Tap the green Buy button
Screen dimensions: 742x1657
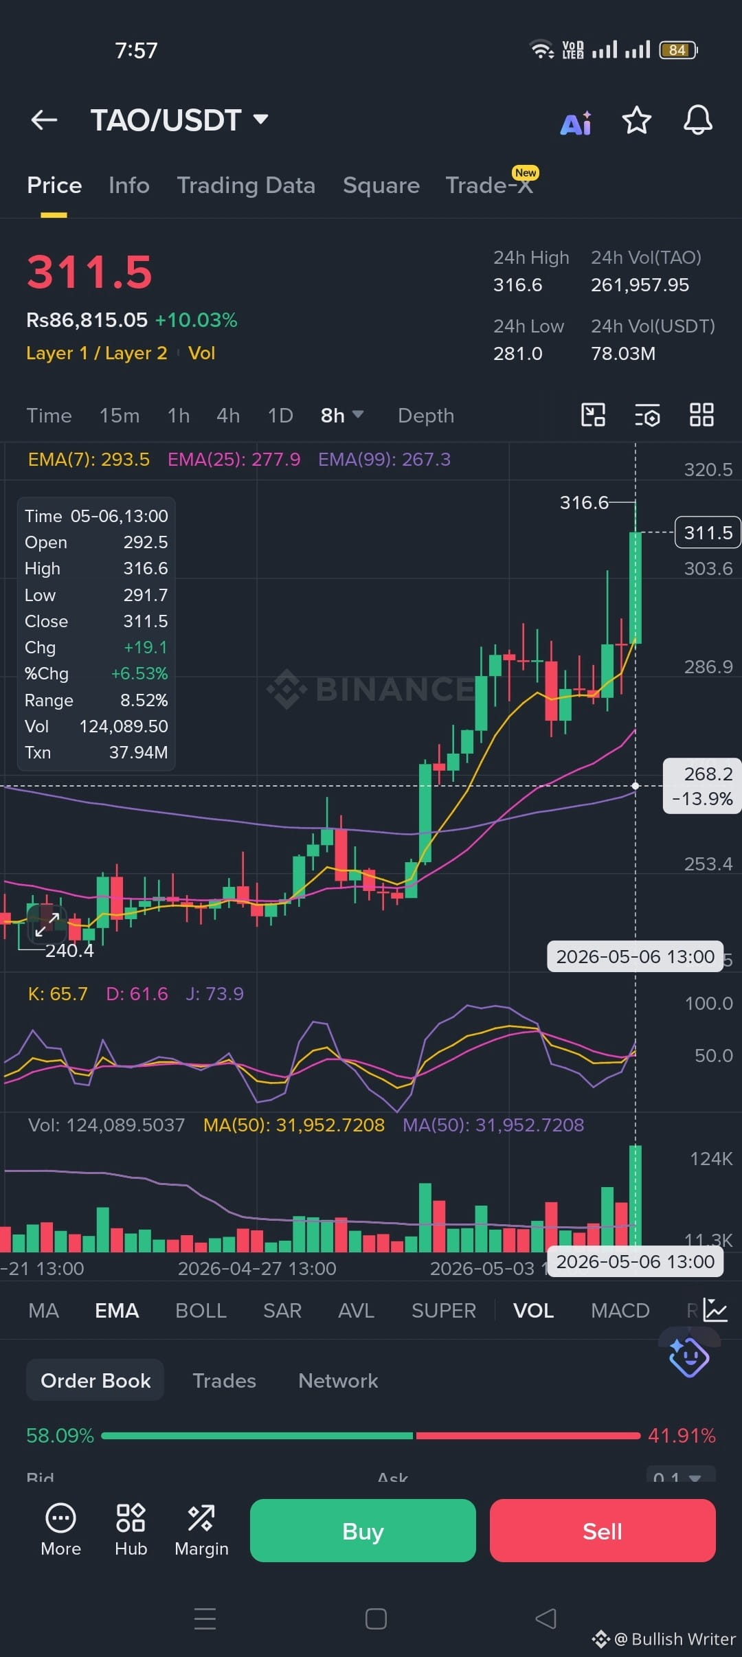coord(363,1531)
